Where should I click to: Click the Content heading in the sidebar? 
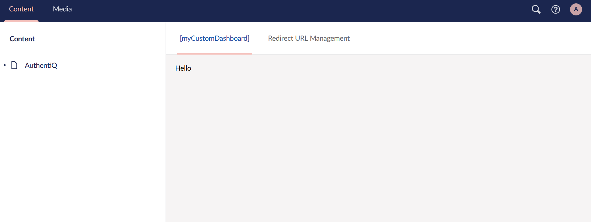coord(22,39)
